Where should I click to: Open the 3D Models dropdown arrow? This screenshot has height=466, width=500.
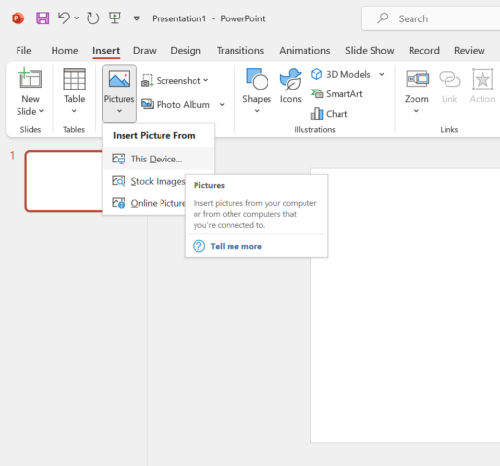point(382,74)
